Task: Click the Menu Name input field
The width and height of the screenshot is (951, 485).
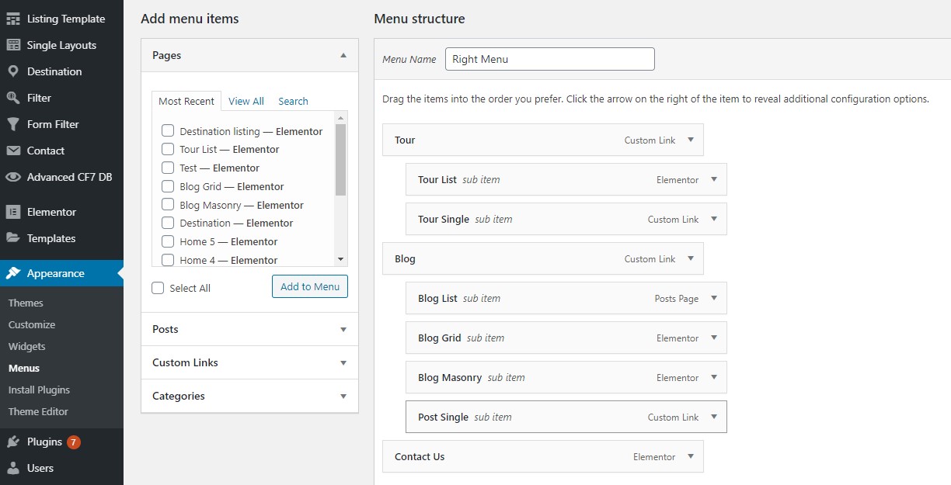Action: 550,59
